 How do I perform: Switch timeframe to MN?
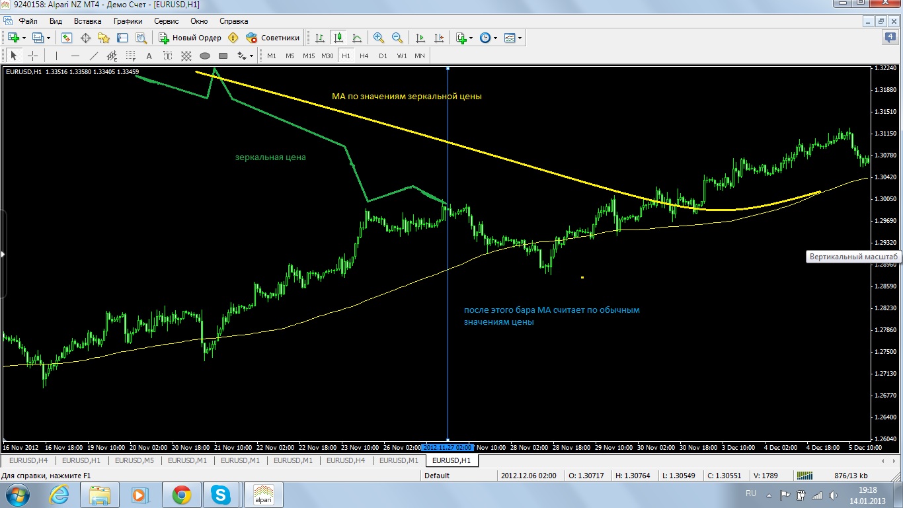click(x=420, y=56)
